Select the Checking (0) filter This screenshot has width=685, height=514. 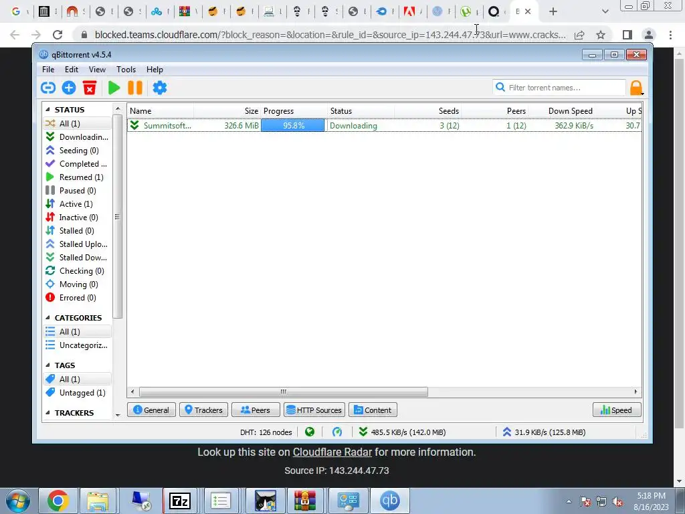tap(78, 271)
